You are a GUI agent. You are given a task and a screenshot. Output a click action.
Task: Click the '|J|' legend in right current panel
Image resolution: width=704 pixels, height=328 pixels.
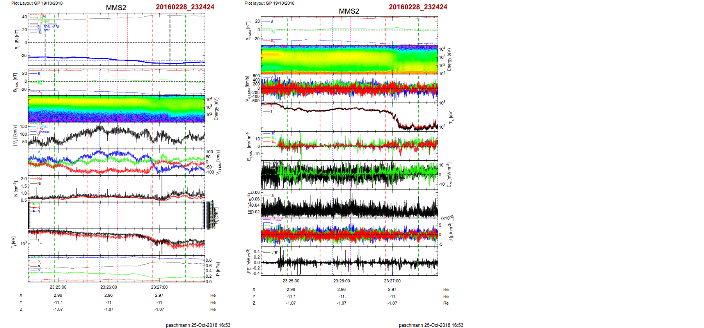coord(272,195)
